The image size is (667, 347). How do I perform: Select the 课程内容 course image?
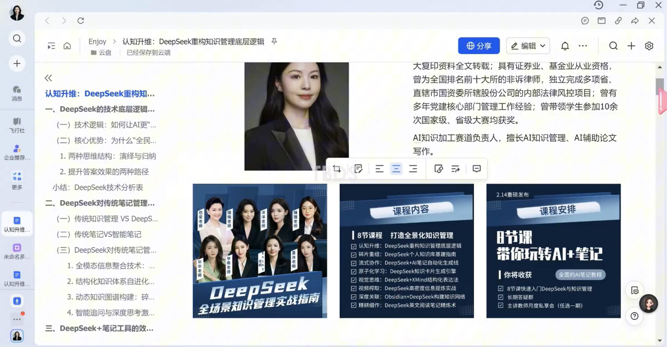coord(407,251)
